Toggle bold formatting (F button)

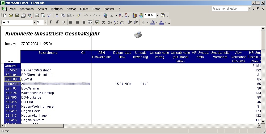pyautogui.click(x=51, y=22)
